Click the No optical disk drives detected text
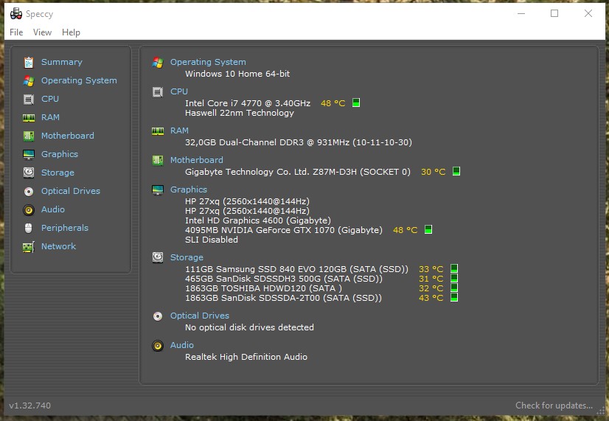Screen dimensions: 609x421 tap(249, 327)
